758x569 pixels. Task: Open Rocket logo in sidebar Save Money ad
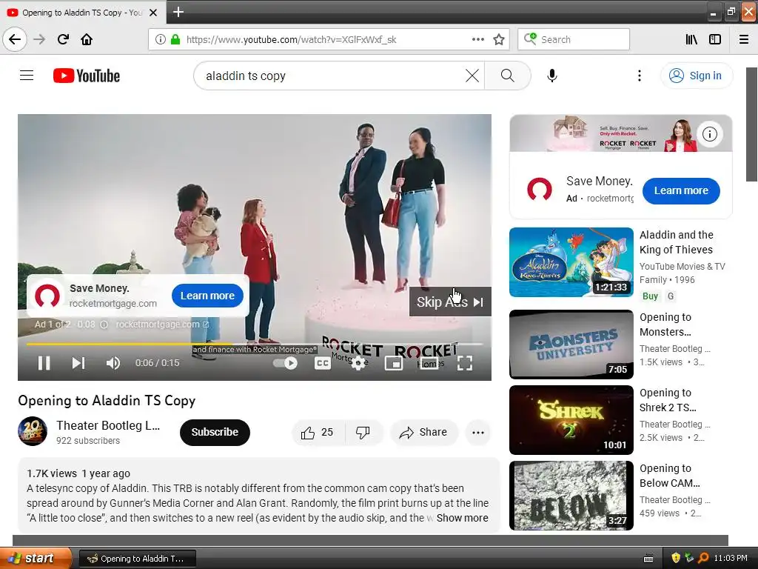(540, 189)
